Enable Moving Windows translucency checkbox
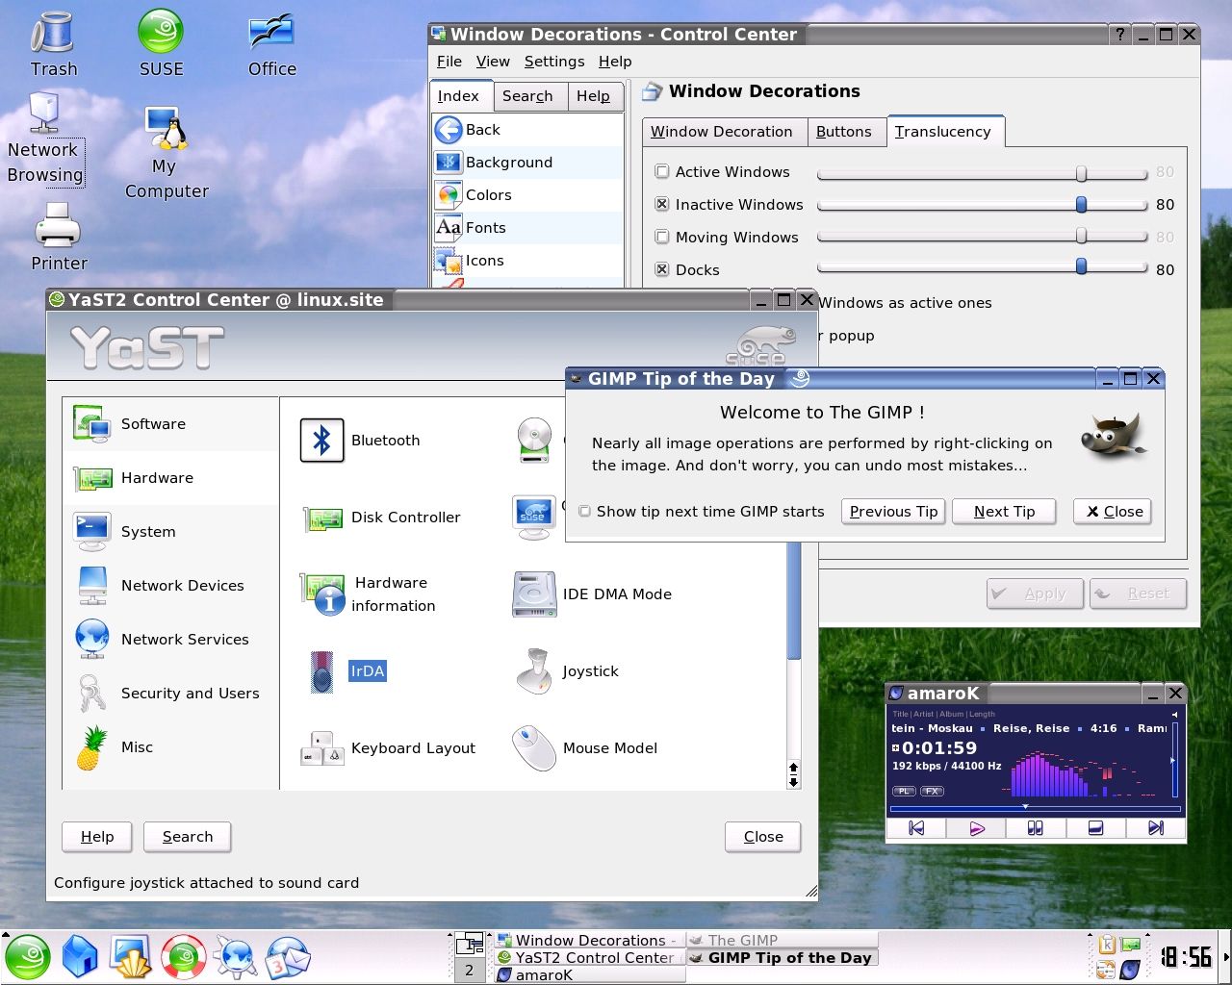1232x985 pixels. (662, 238)
